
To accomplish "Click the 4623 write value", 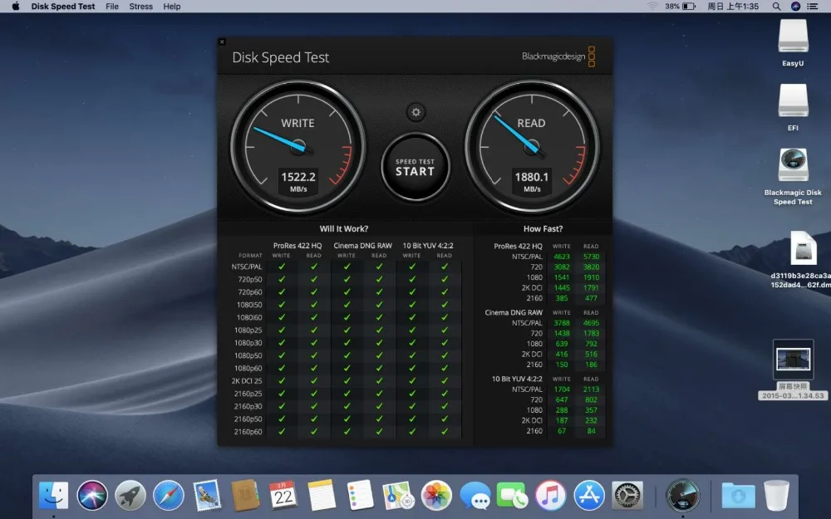I will coord(562,257).
